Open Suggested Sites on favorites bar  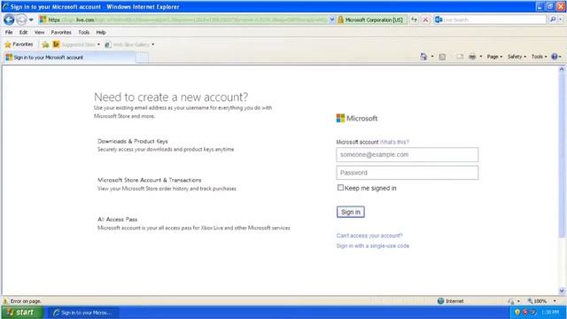76,44
